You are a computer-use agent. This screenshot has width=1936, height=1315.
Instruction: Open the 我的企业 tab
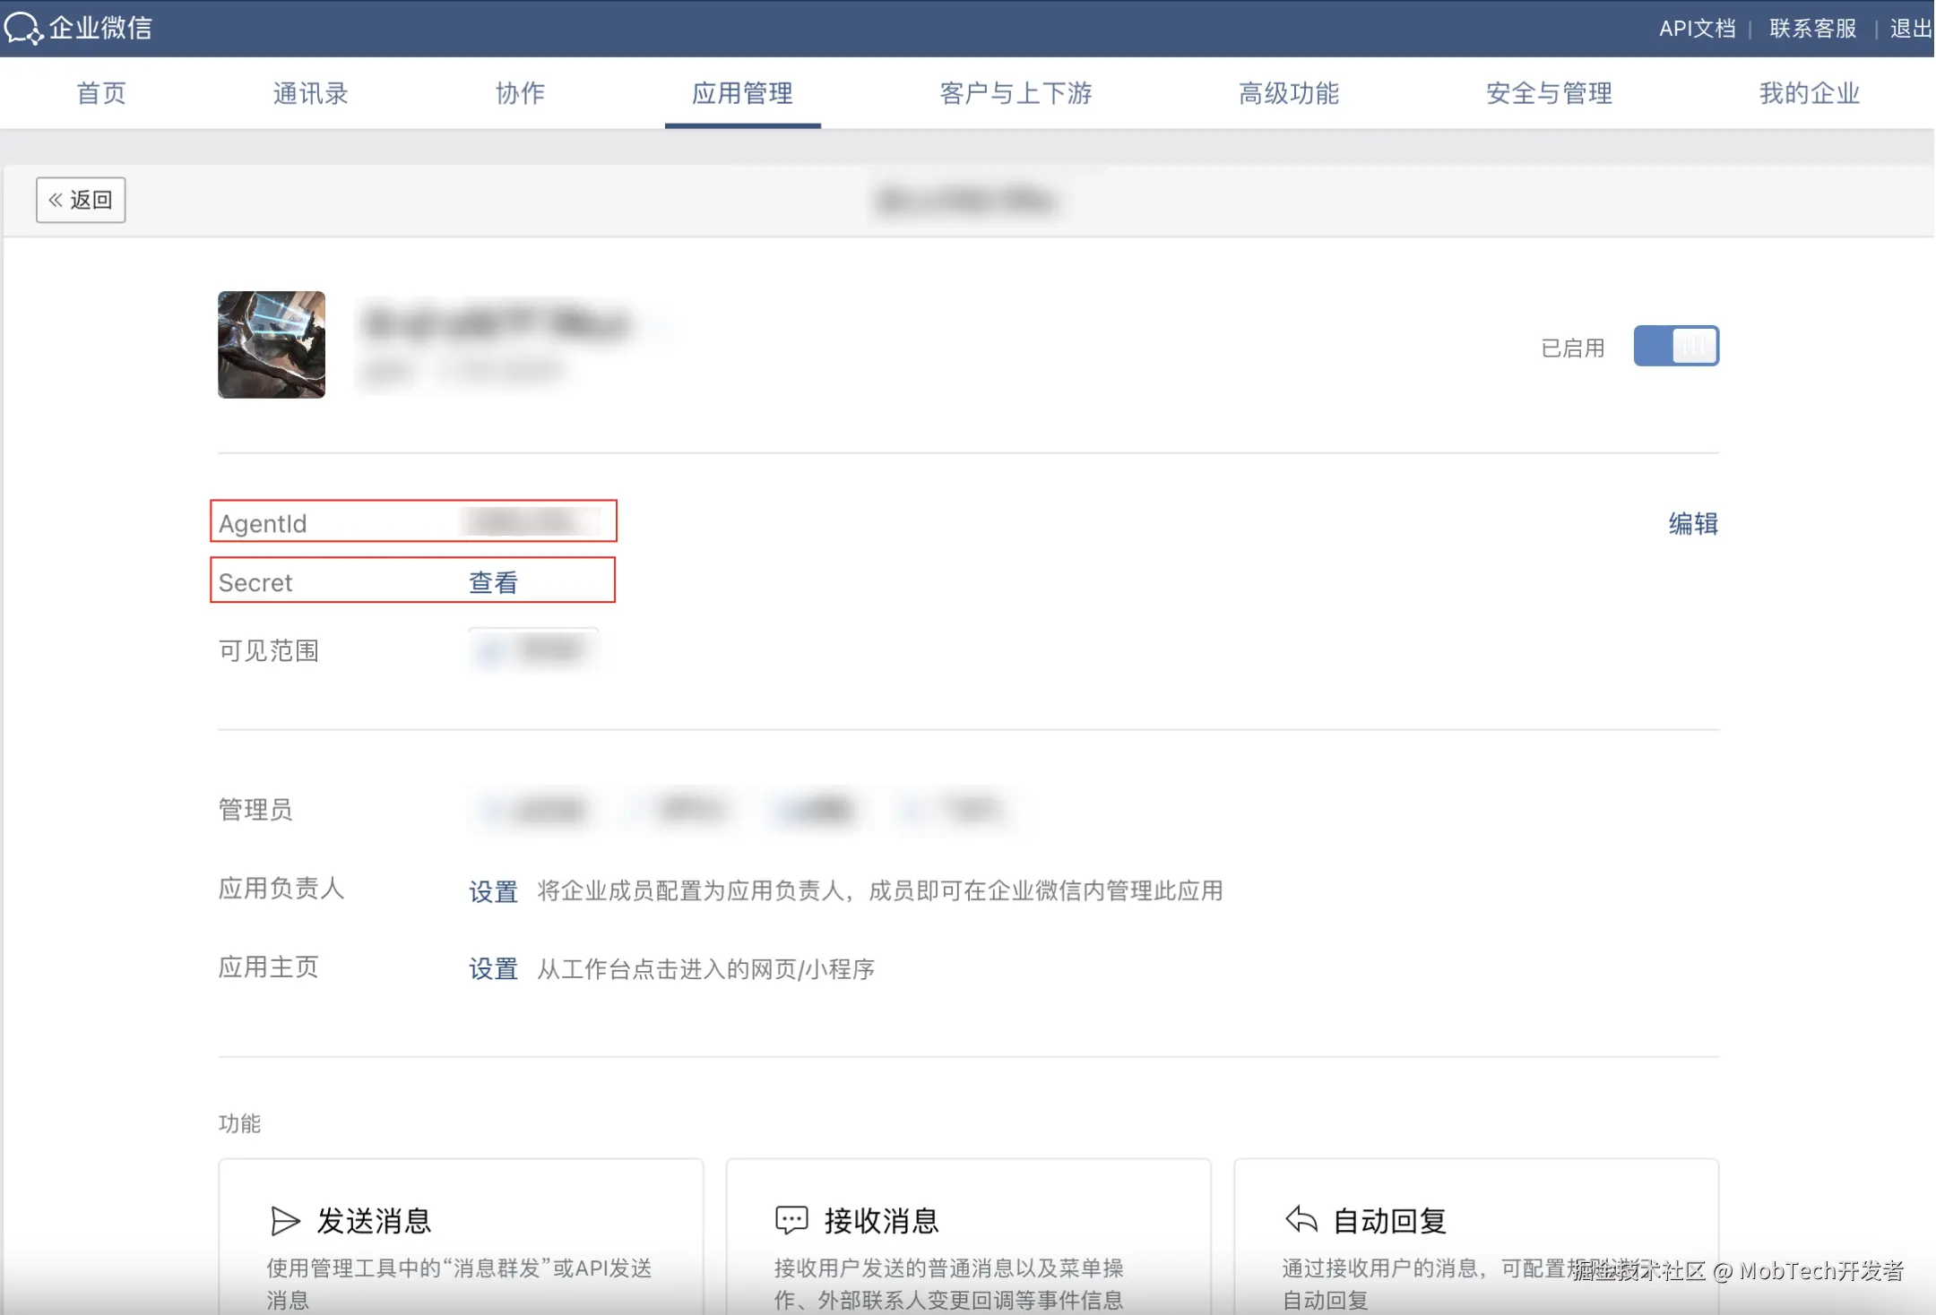[1809, 93]
